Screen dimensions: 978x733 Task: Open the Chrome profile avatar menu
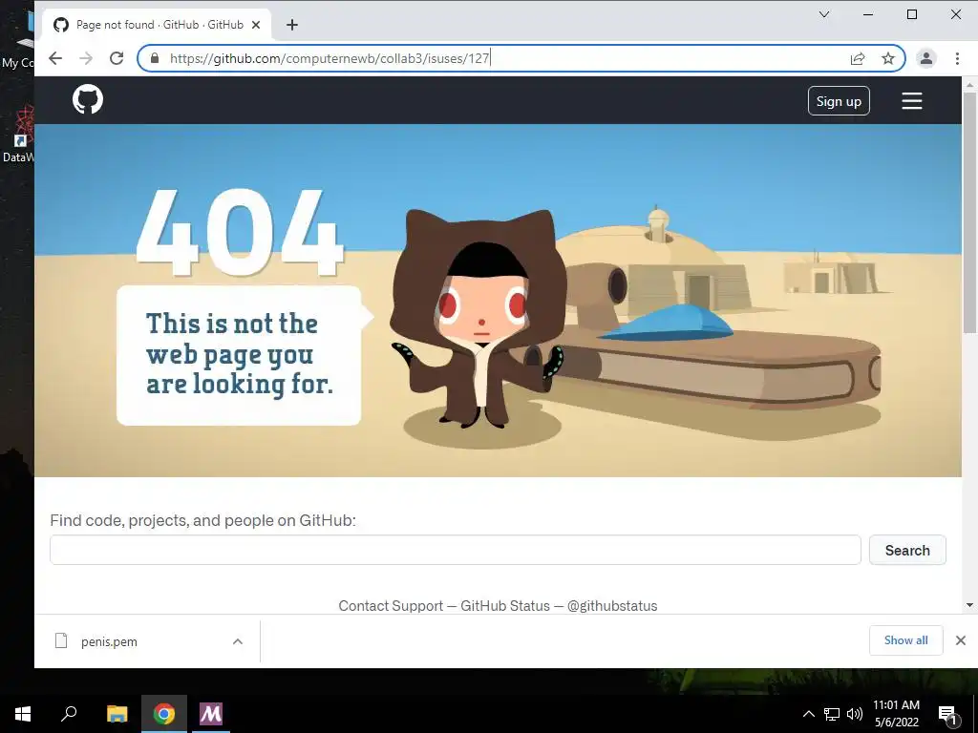tap(926, 58)
